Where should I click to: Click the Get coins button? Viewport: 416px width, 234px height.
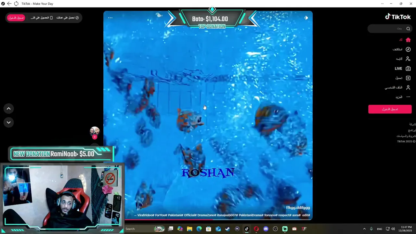point(68,18)
